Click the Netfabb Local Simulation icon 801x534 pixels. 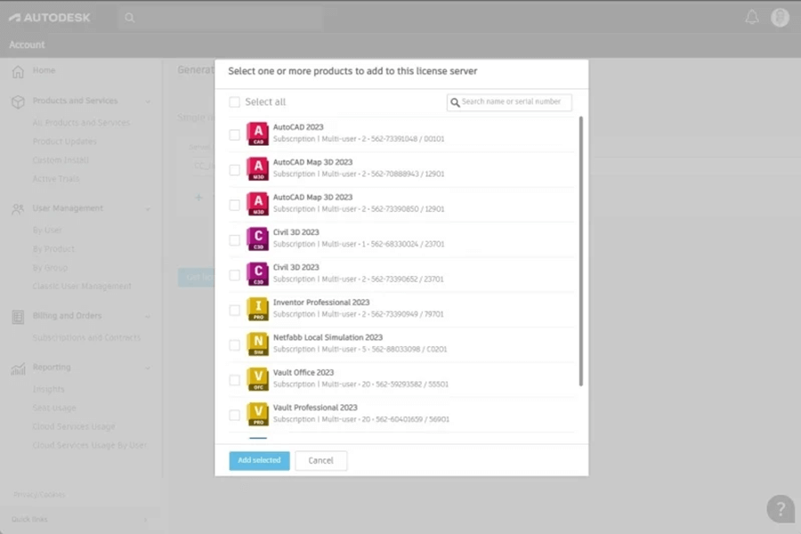pos(258,344)
